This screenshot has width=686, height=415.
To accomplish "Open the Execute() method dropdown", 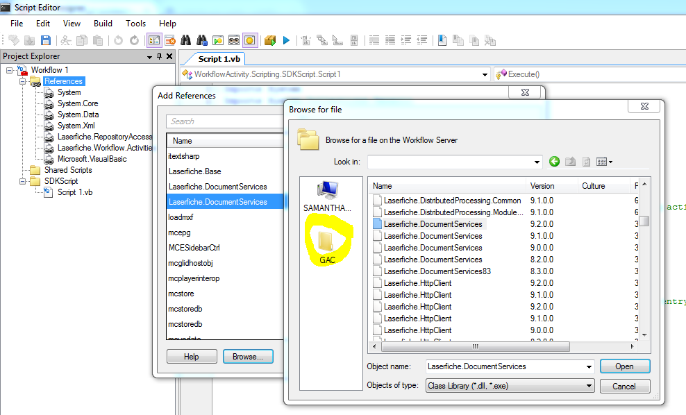I will (589, 74).
